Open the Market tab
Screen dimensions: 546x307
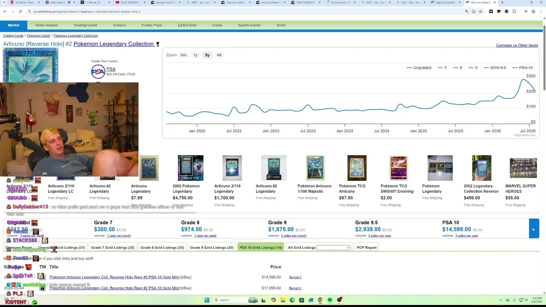coord(14,25)
